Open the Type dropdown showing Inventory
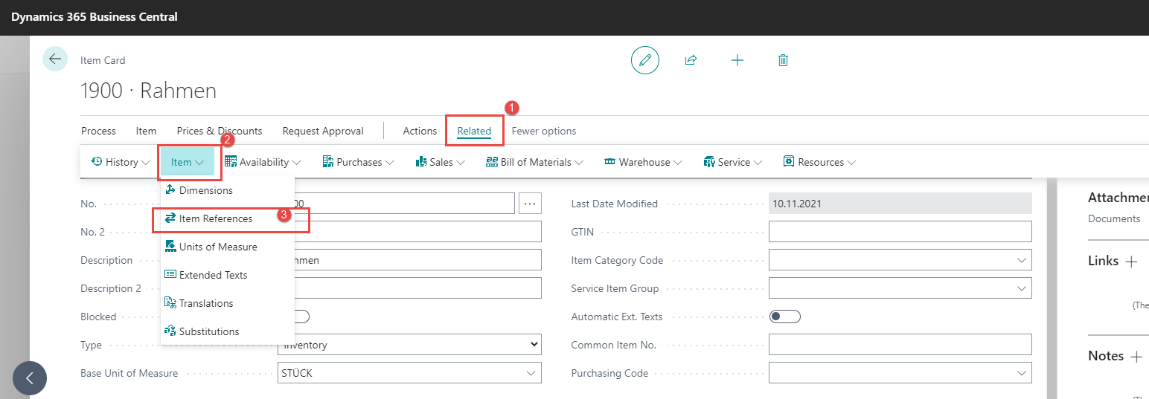Viewport: 1149px width, 399px height. (x=409, y=345)
